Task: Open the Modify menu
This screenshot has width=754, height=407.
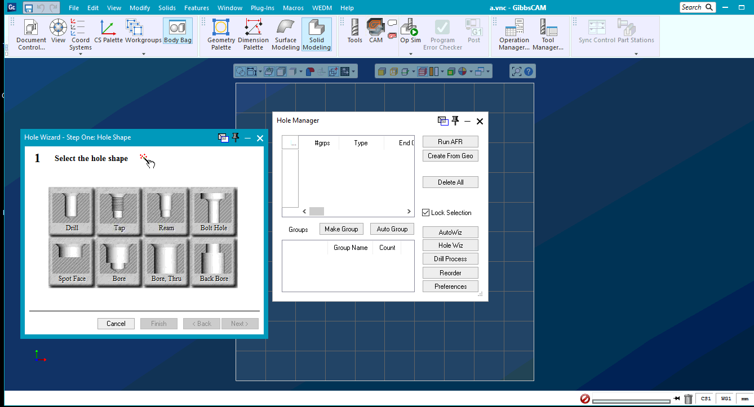Action: pyautogui.click(x=140, y=8)
